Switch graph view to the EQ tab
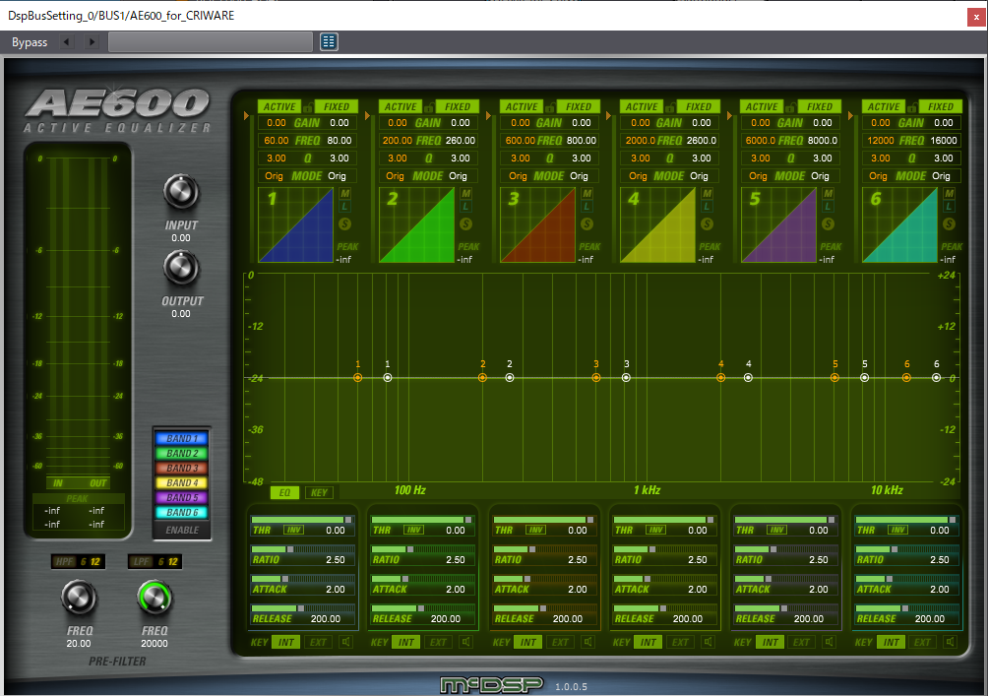This screenshot has width=988, height=696. [x=284, y=492]
